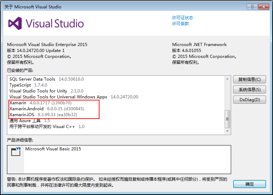Click Microsoft Visual Basic 2015 detail text
Image resolution: width=273 pixels, height=195 pixels.
pyautogui.click(x=53, y=149)
